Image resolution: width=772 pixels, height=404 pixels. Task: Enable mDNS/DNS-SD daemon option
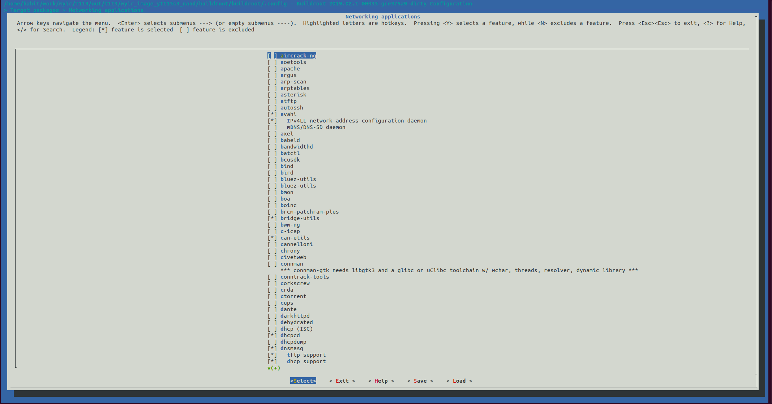272,127
